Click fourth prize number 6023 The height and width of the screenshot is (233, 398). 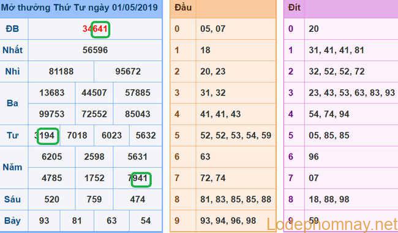111,135
